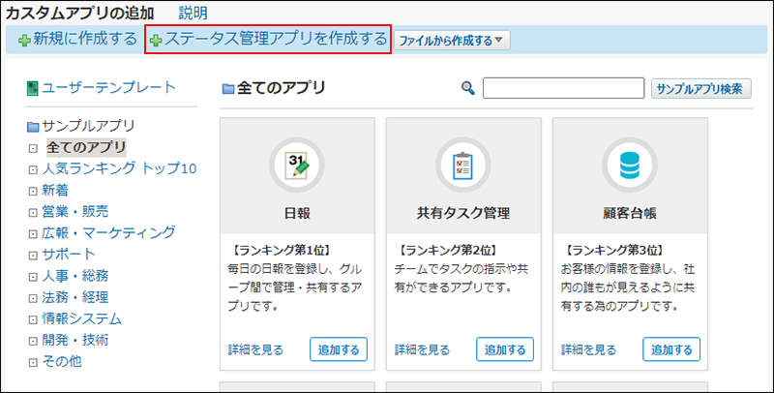
Task: Click 追加する on the 日報 card
Action: 339,349
